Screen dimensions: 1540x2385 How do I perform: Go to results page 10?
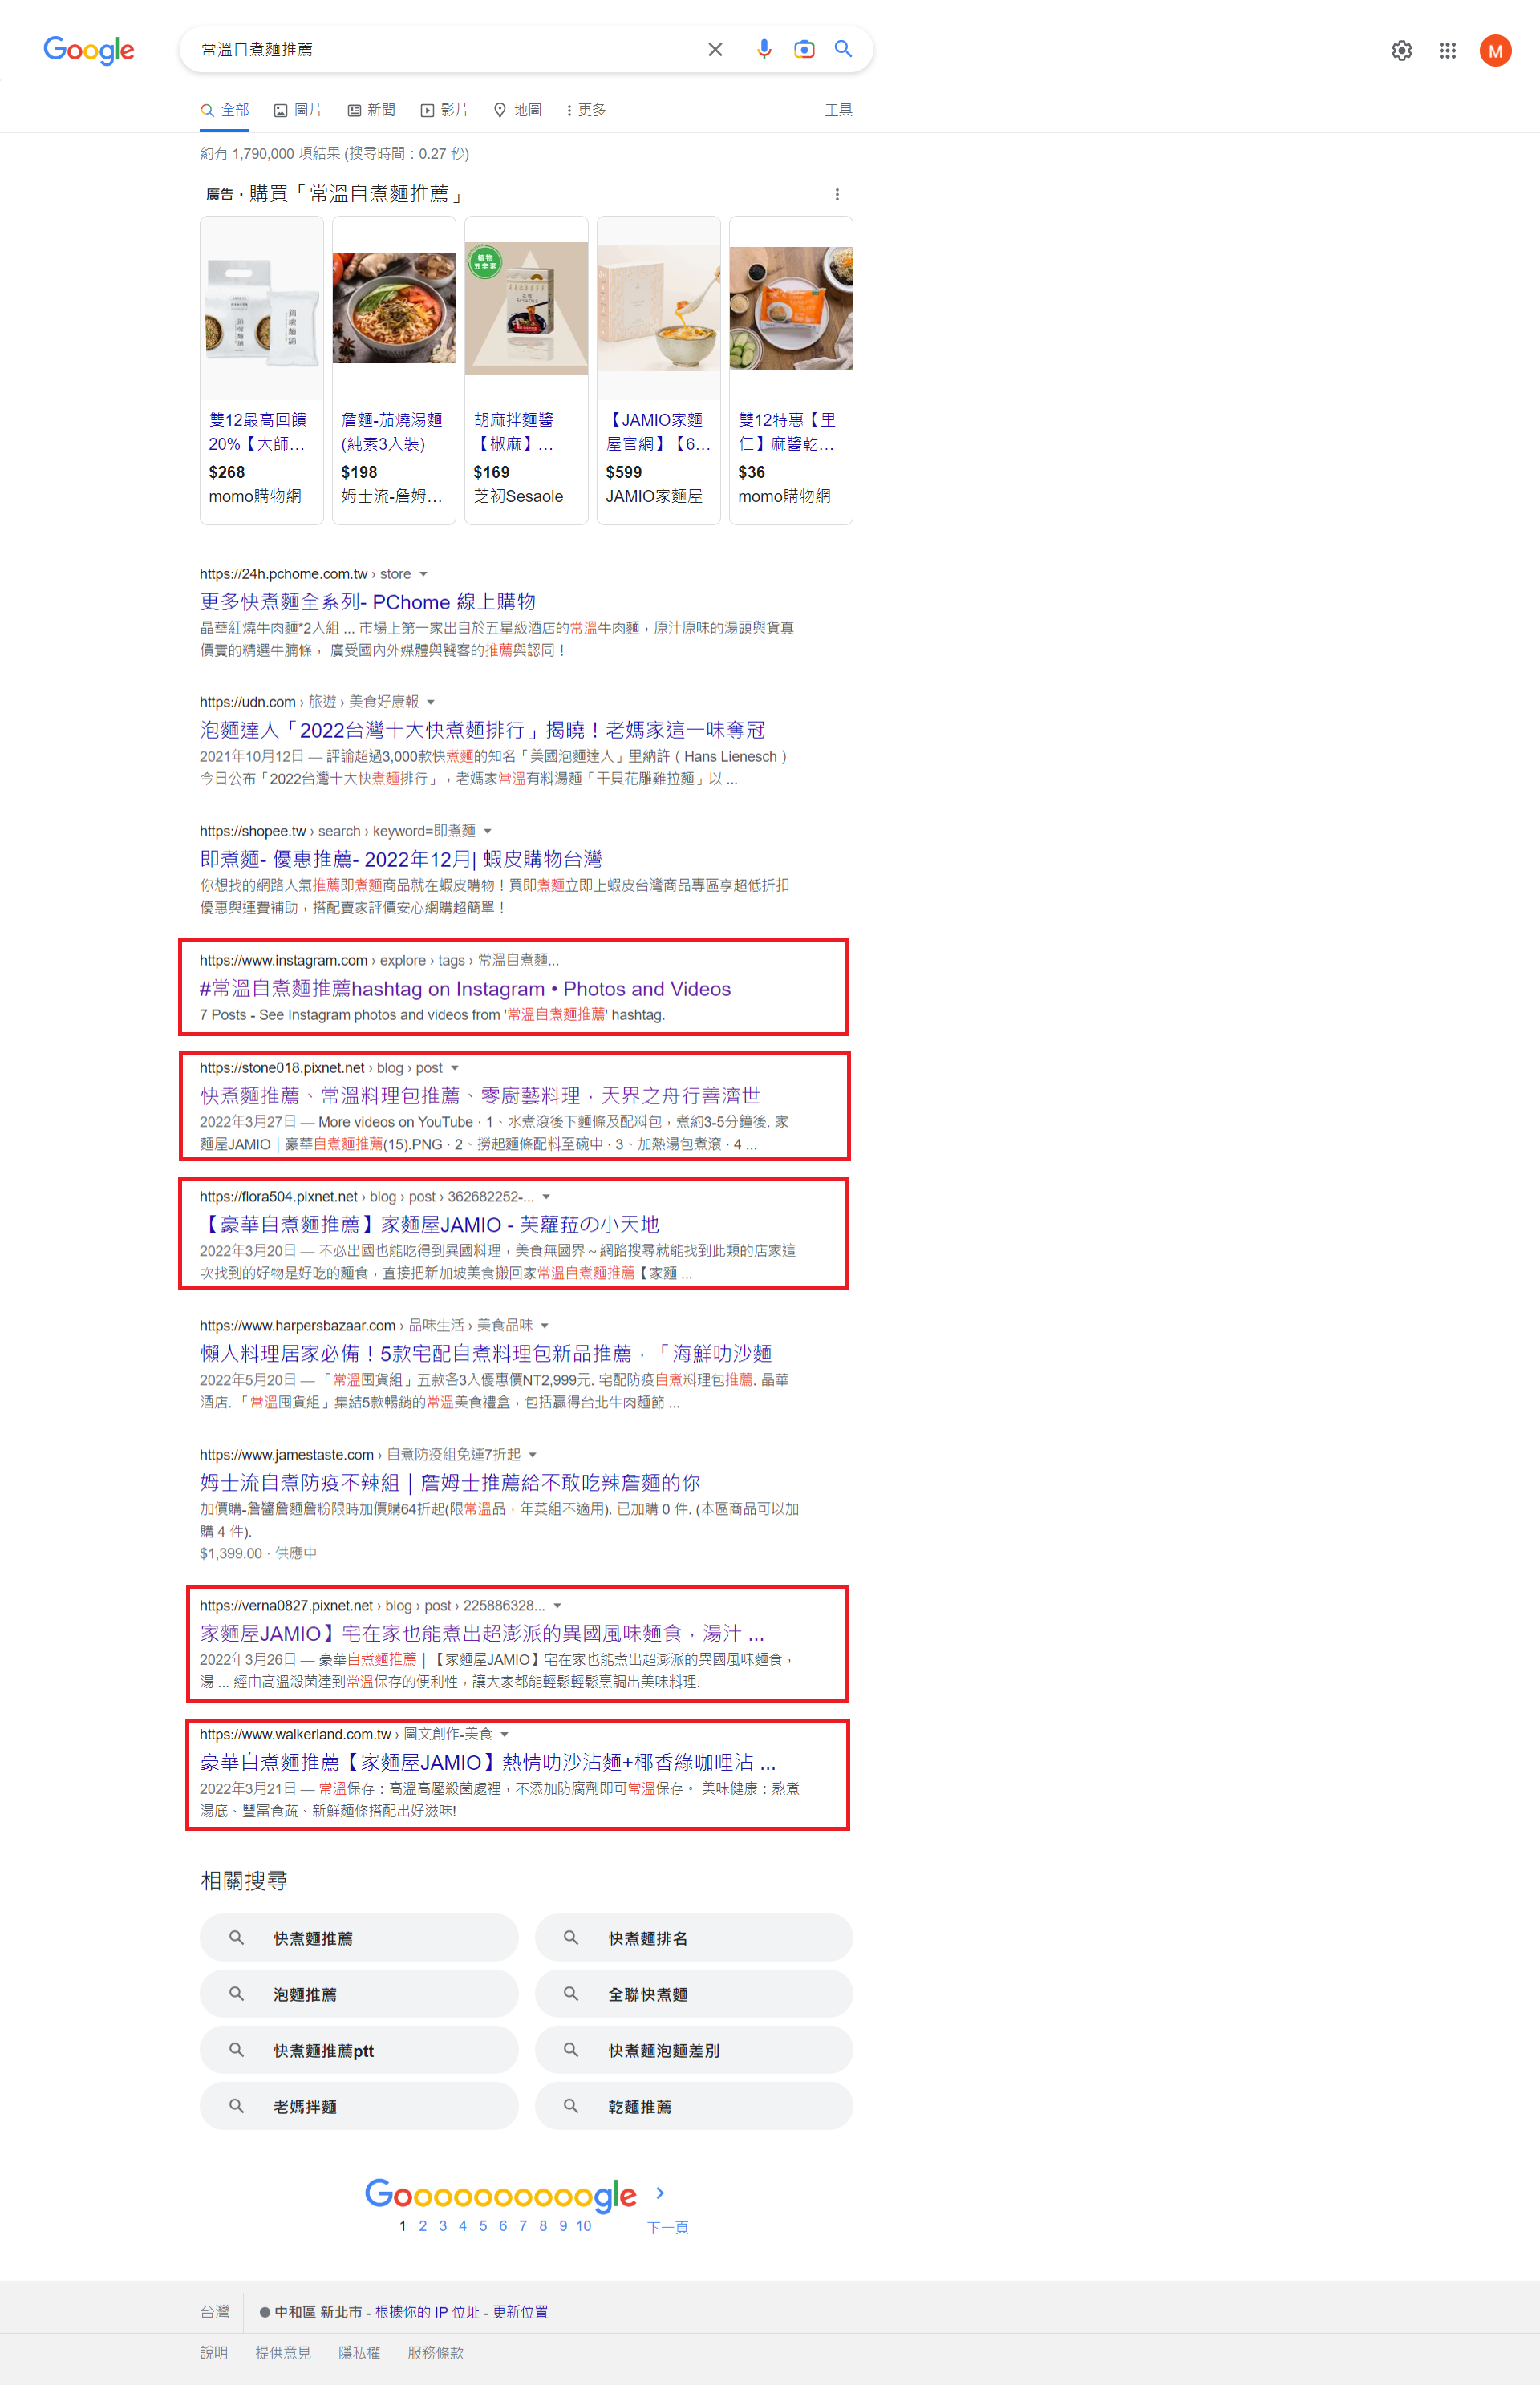(x=584, y=2225)
